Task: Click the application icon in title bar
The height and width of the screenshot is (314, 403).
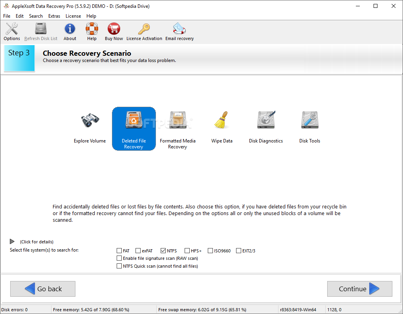Action: (6, 6)
